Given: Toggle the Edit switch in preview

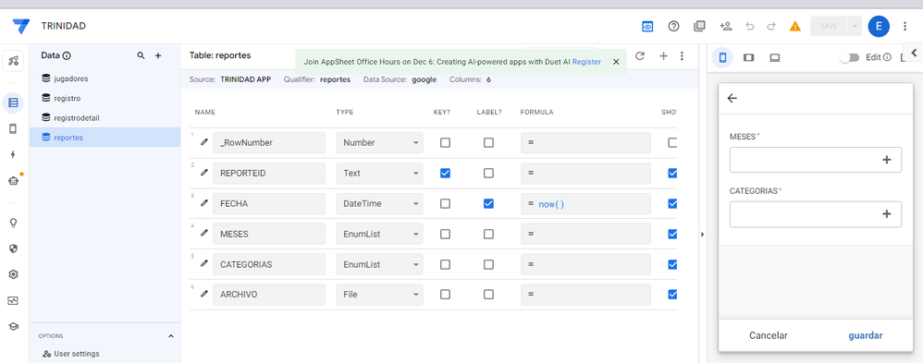Looking at the screenshot, I should pos(849,57).
